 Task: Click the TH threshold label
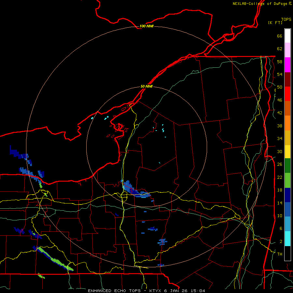[x=280, y=254]
